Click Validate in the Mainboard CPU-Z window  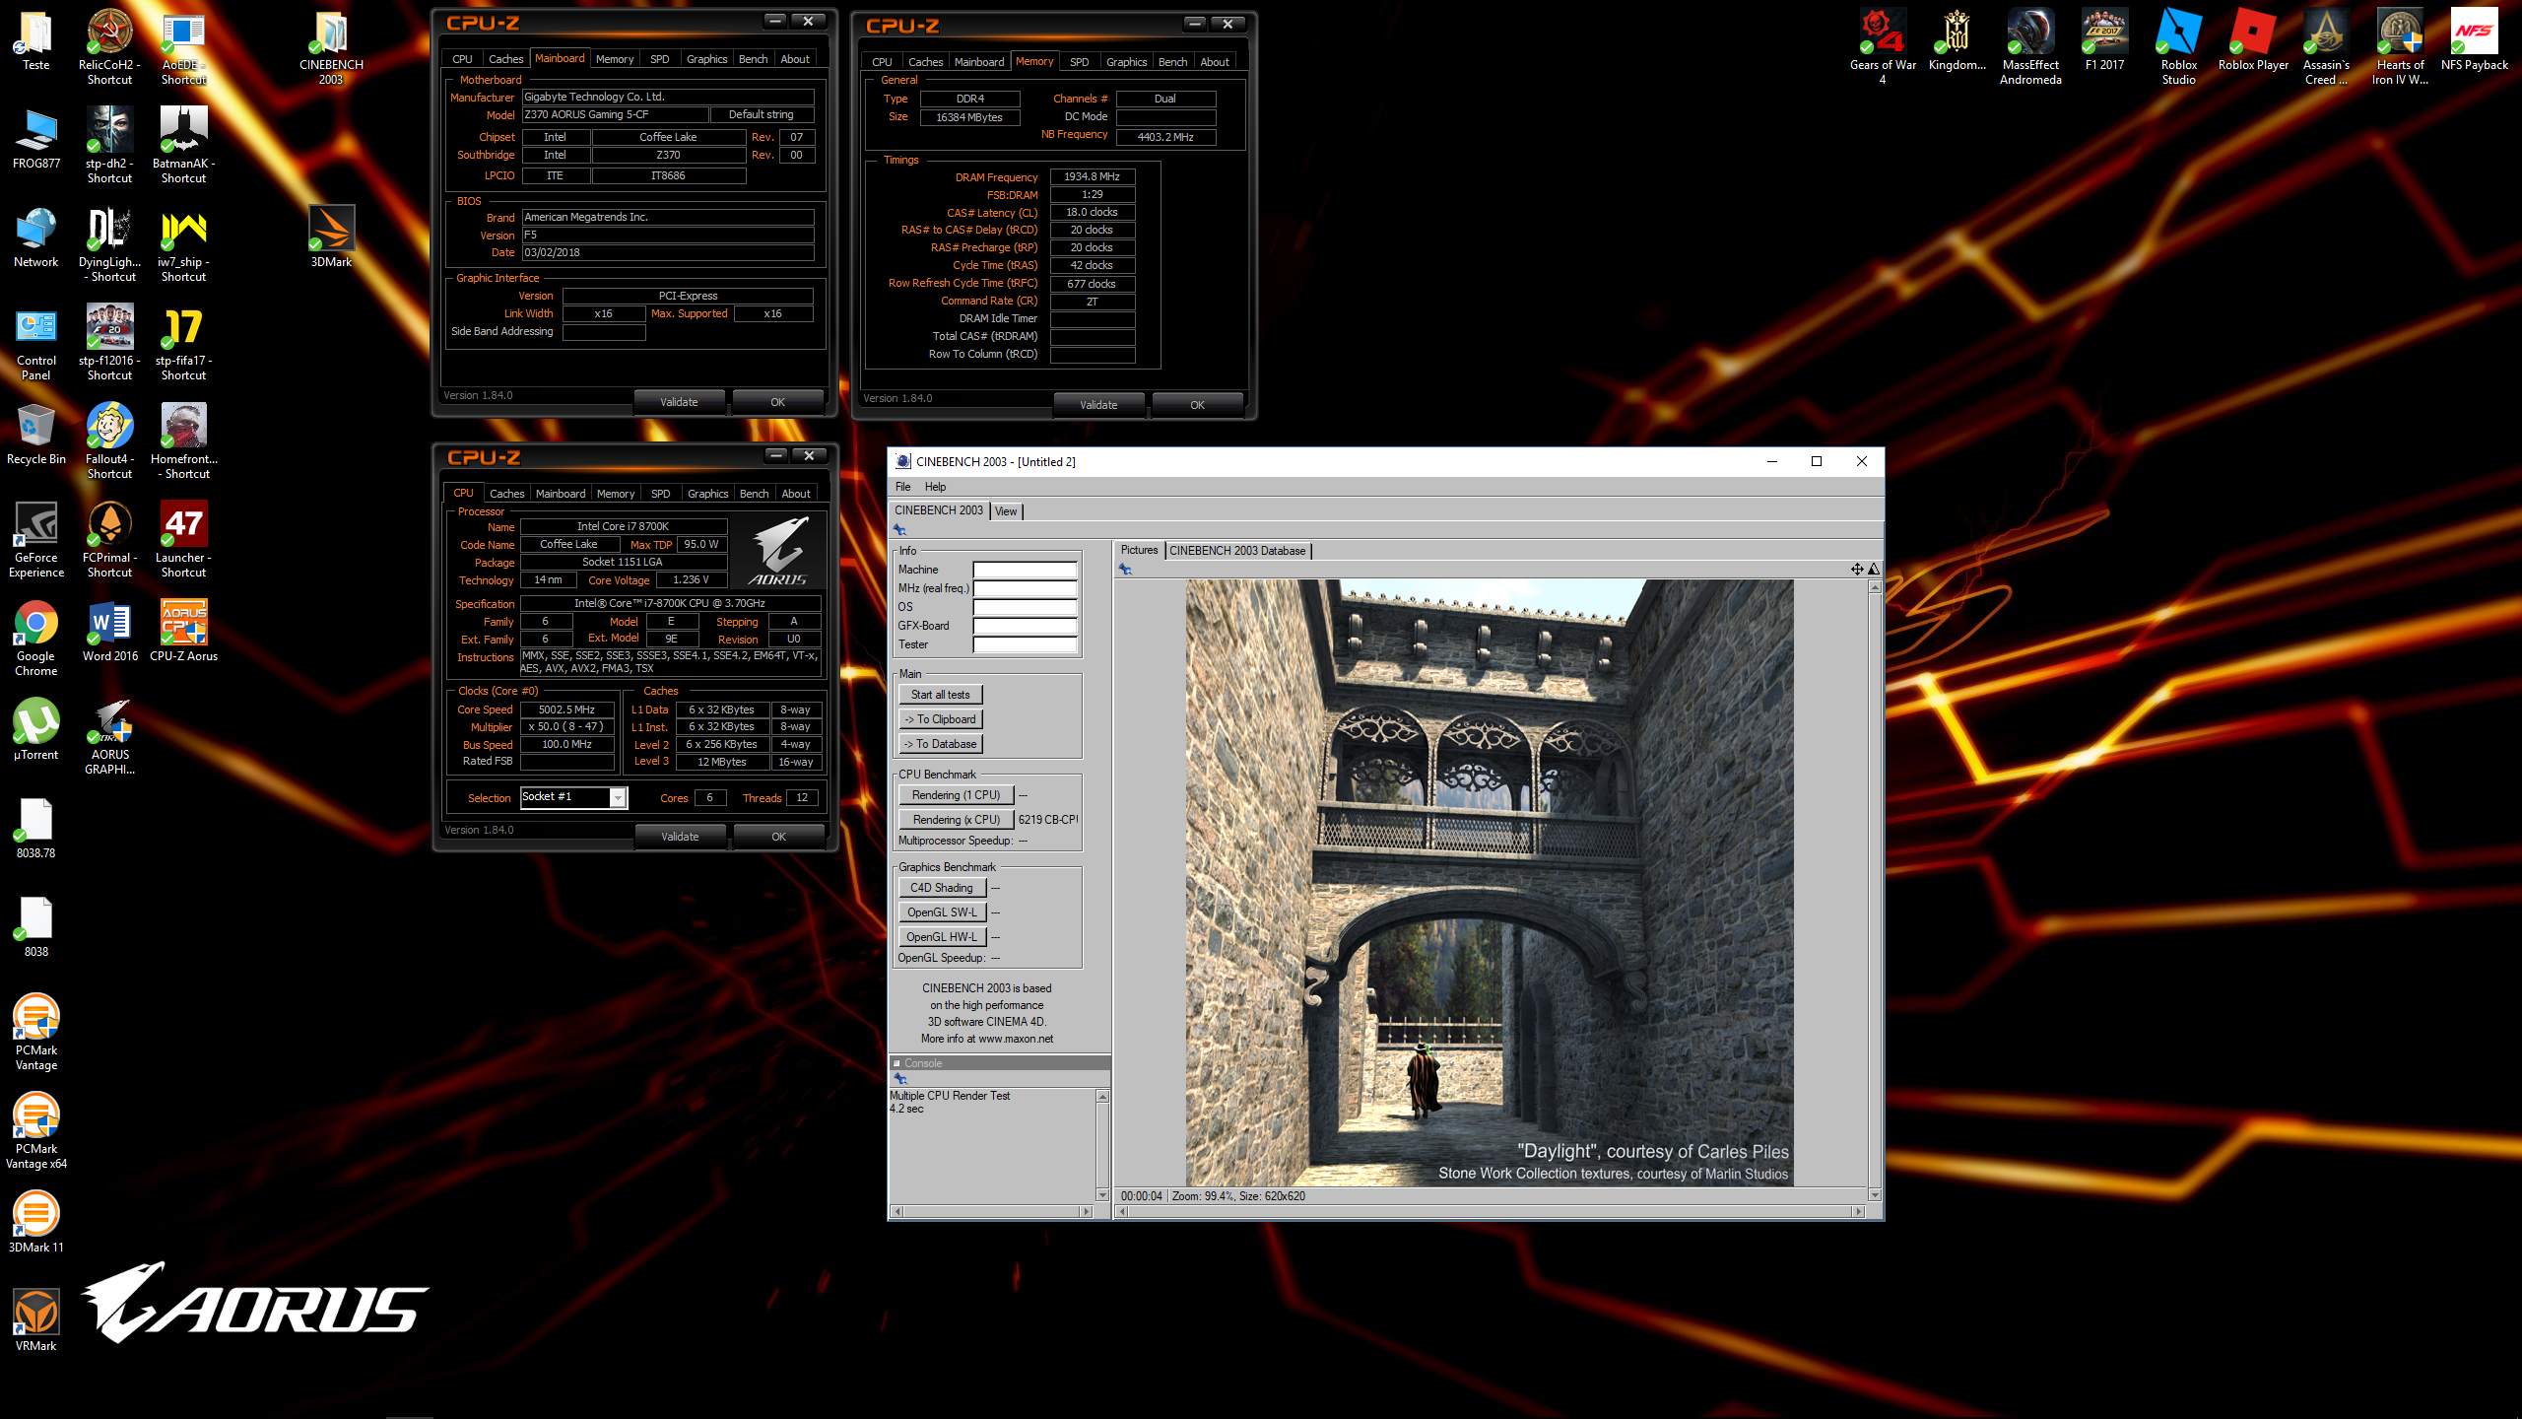tap(679, 402)
